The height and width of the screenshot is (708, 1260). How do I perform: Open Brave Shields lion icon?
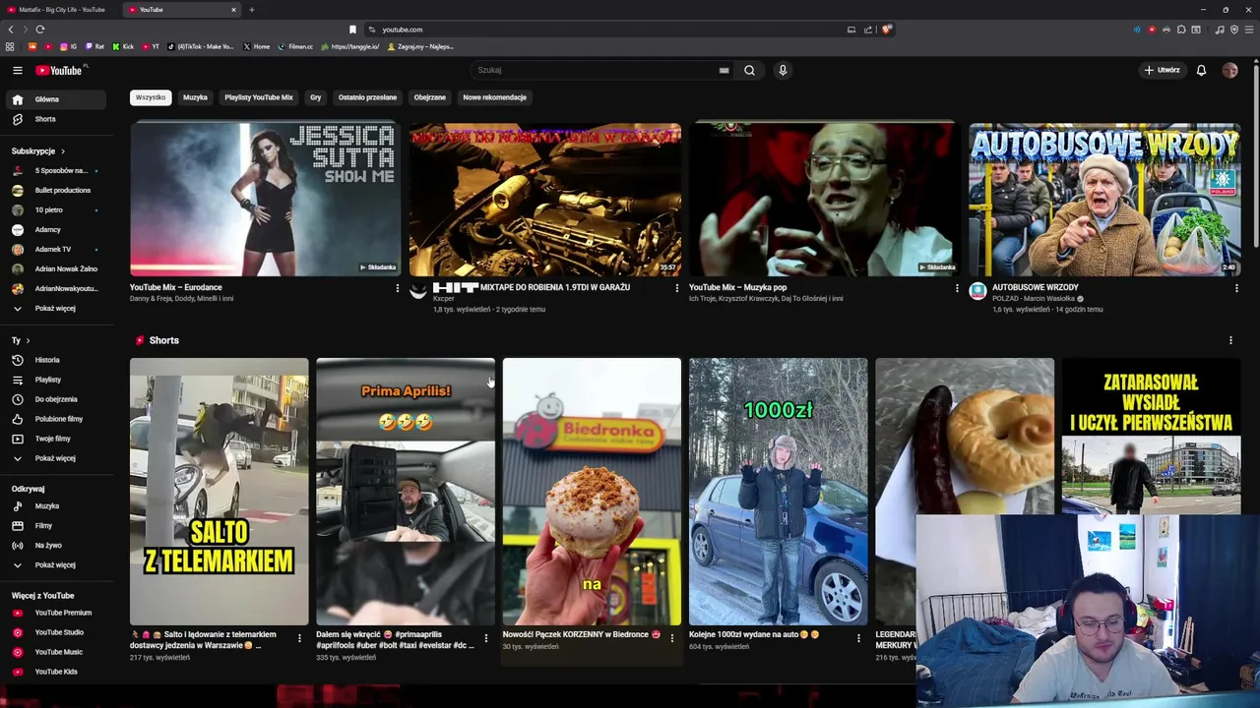point(886,29)
